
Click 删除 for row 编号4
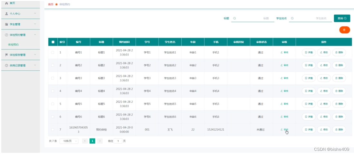[x=339, y=91]
